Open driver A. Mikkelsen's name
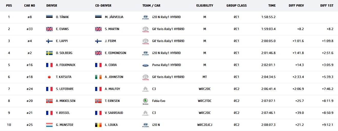This screenshot has height=131, width=338. click(x=66, y=101)
